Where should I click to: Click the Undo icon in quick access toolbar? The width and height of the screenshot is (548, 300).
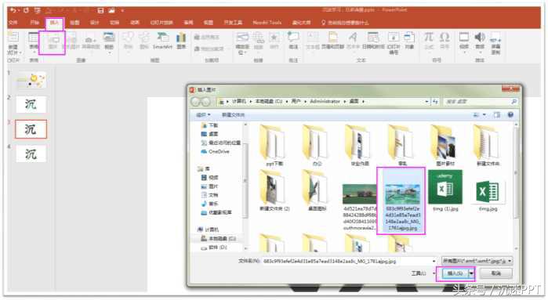[13, 10]
